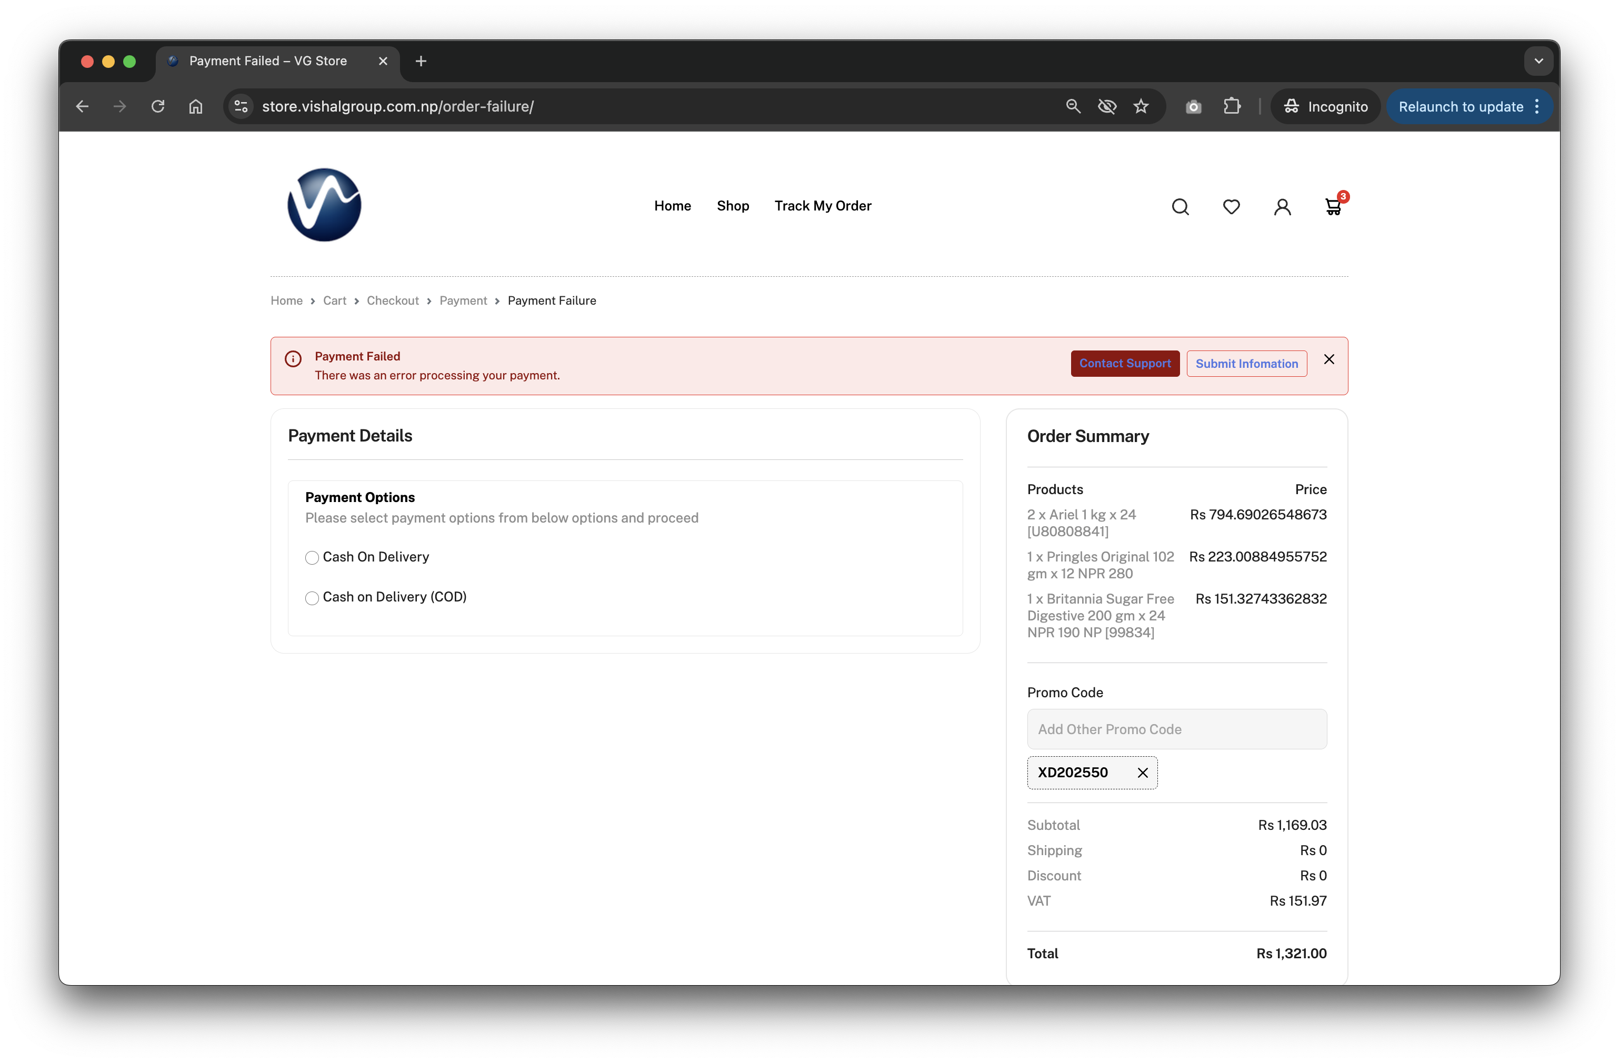Open the wishlist heart icon
Viewport: 1619px width, 1063px height.
pyautogui.click(x=1231, y=207)
